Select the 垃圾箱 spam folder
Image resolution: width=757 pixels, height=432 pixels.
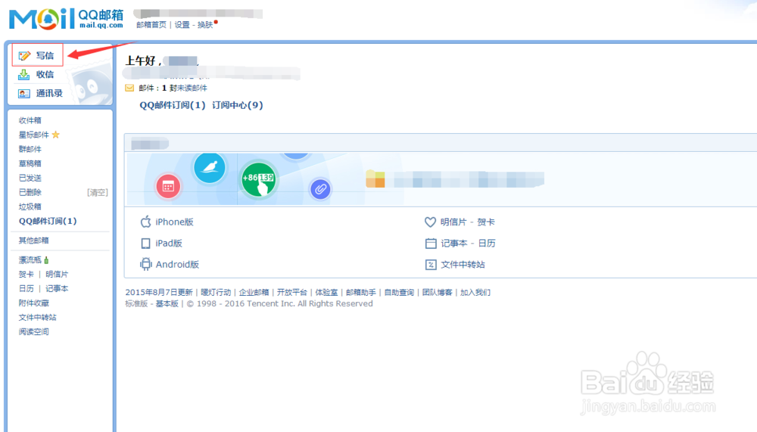point(30,207)
